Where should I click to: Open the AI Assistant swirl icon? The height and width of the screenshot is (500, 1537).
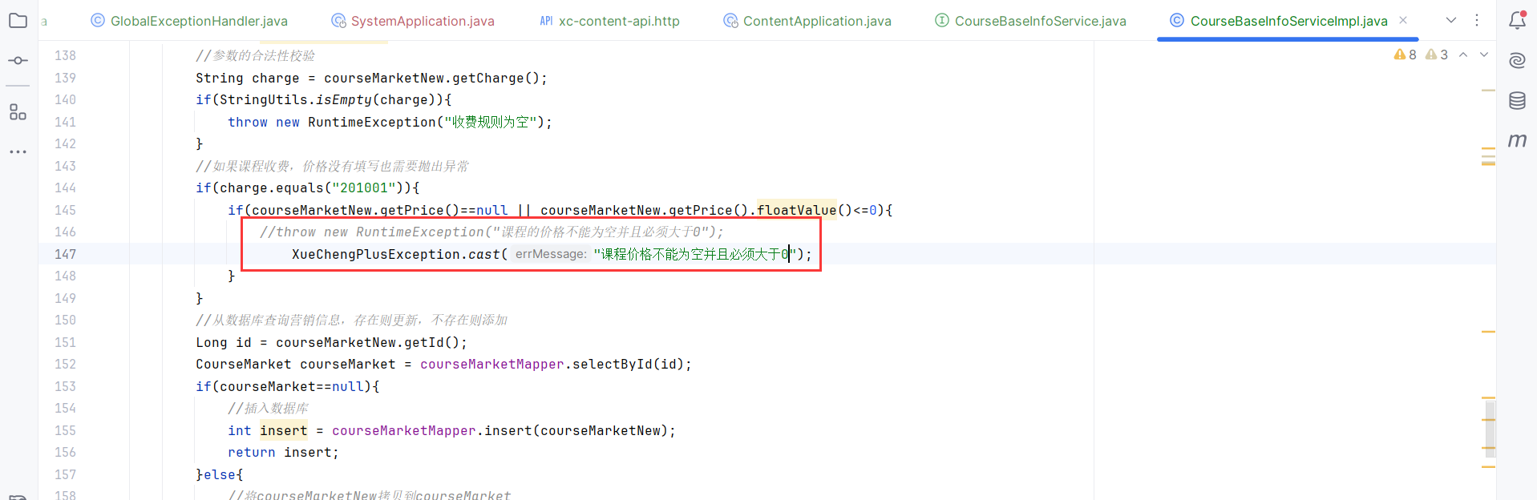tap(1517, 61)
